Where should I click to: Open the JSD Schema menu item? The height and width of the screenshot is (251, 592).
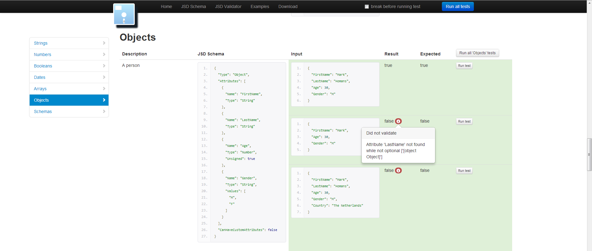(193, 6)
